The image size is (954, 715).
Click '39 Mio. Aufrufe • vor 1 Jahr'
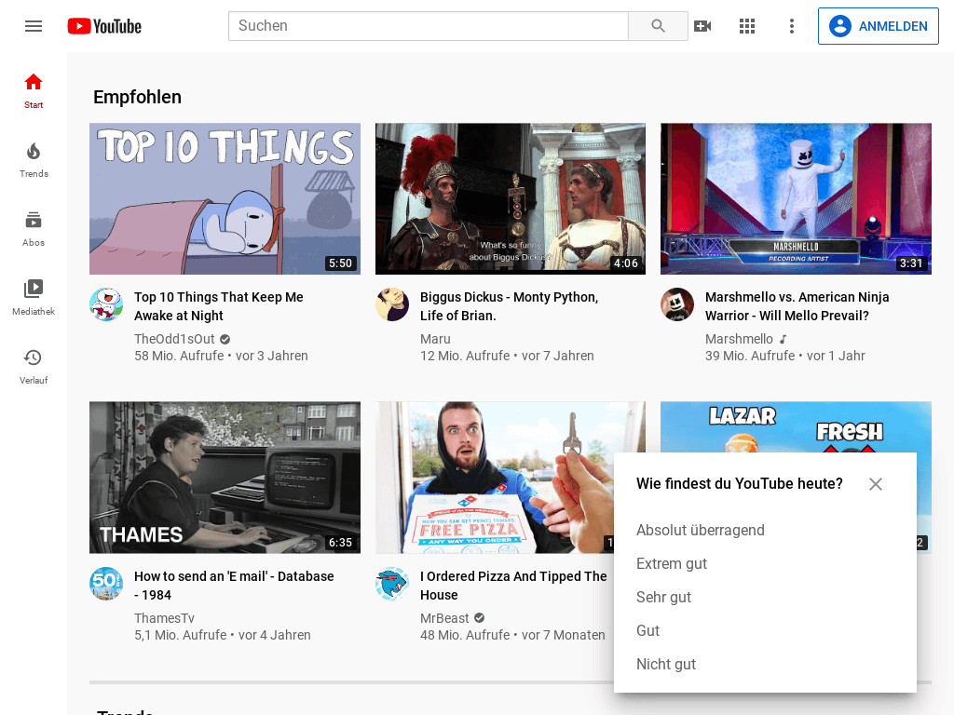pos(784,356)
